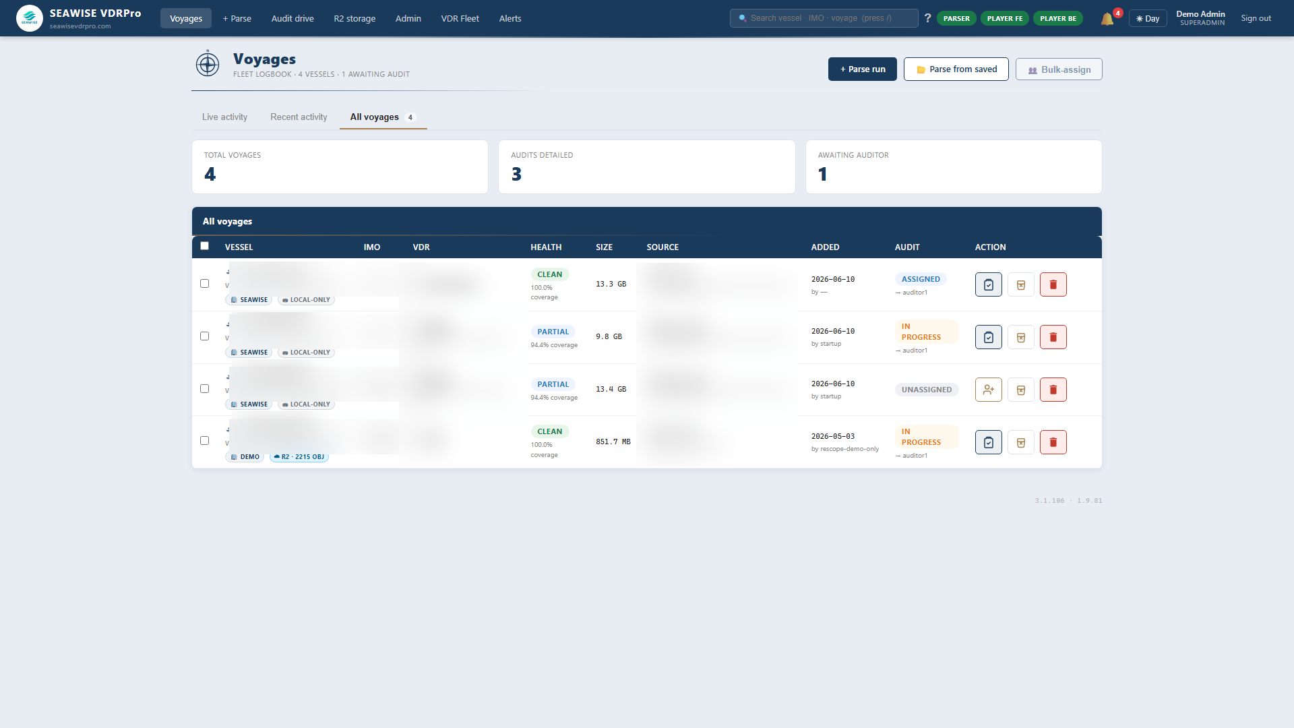Open the help question mark

pos(927,18)
